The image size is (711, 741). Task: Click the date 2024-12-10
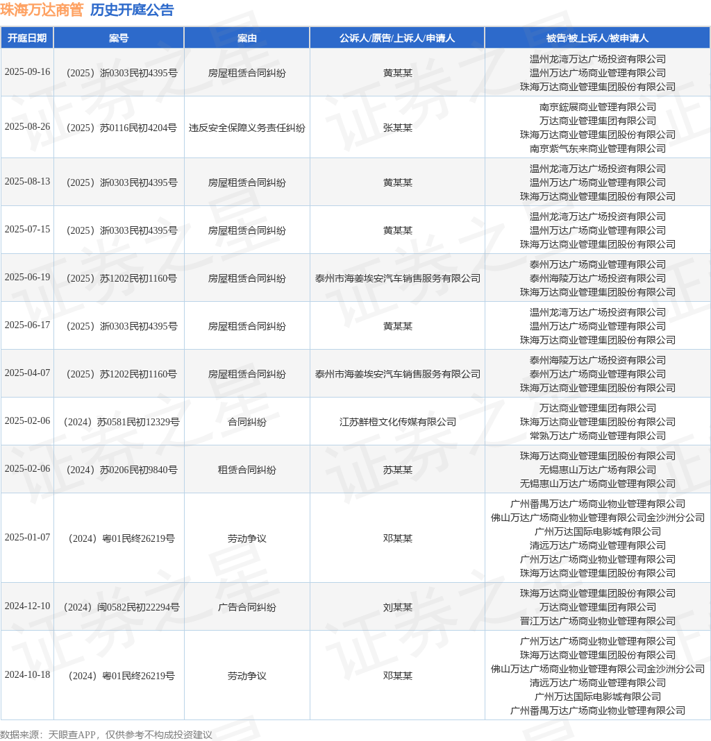coord(28,606)
